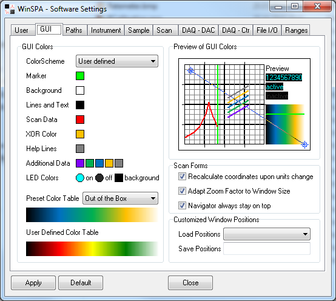Click the purple Additional Data swatch

coord(80,163)
